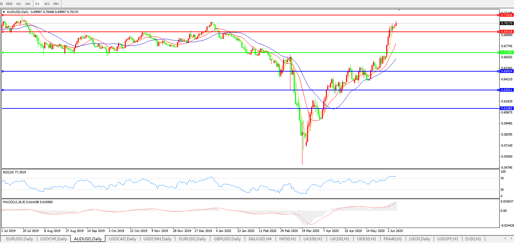Switch to the GBPUSD,Daily chart tab
This screenshot has height=243, width=514.
click(227, 239)
